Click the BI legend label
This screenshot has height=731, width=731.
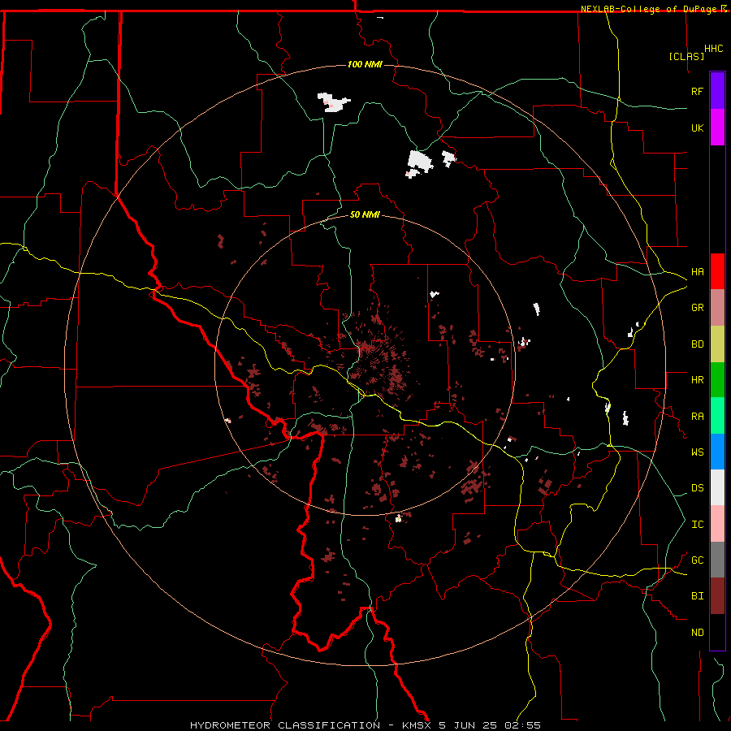[x=697, y=596]
